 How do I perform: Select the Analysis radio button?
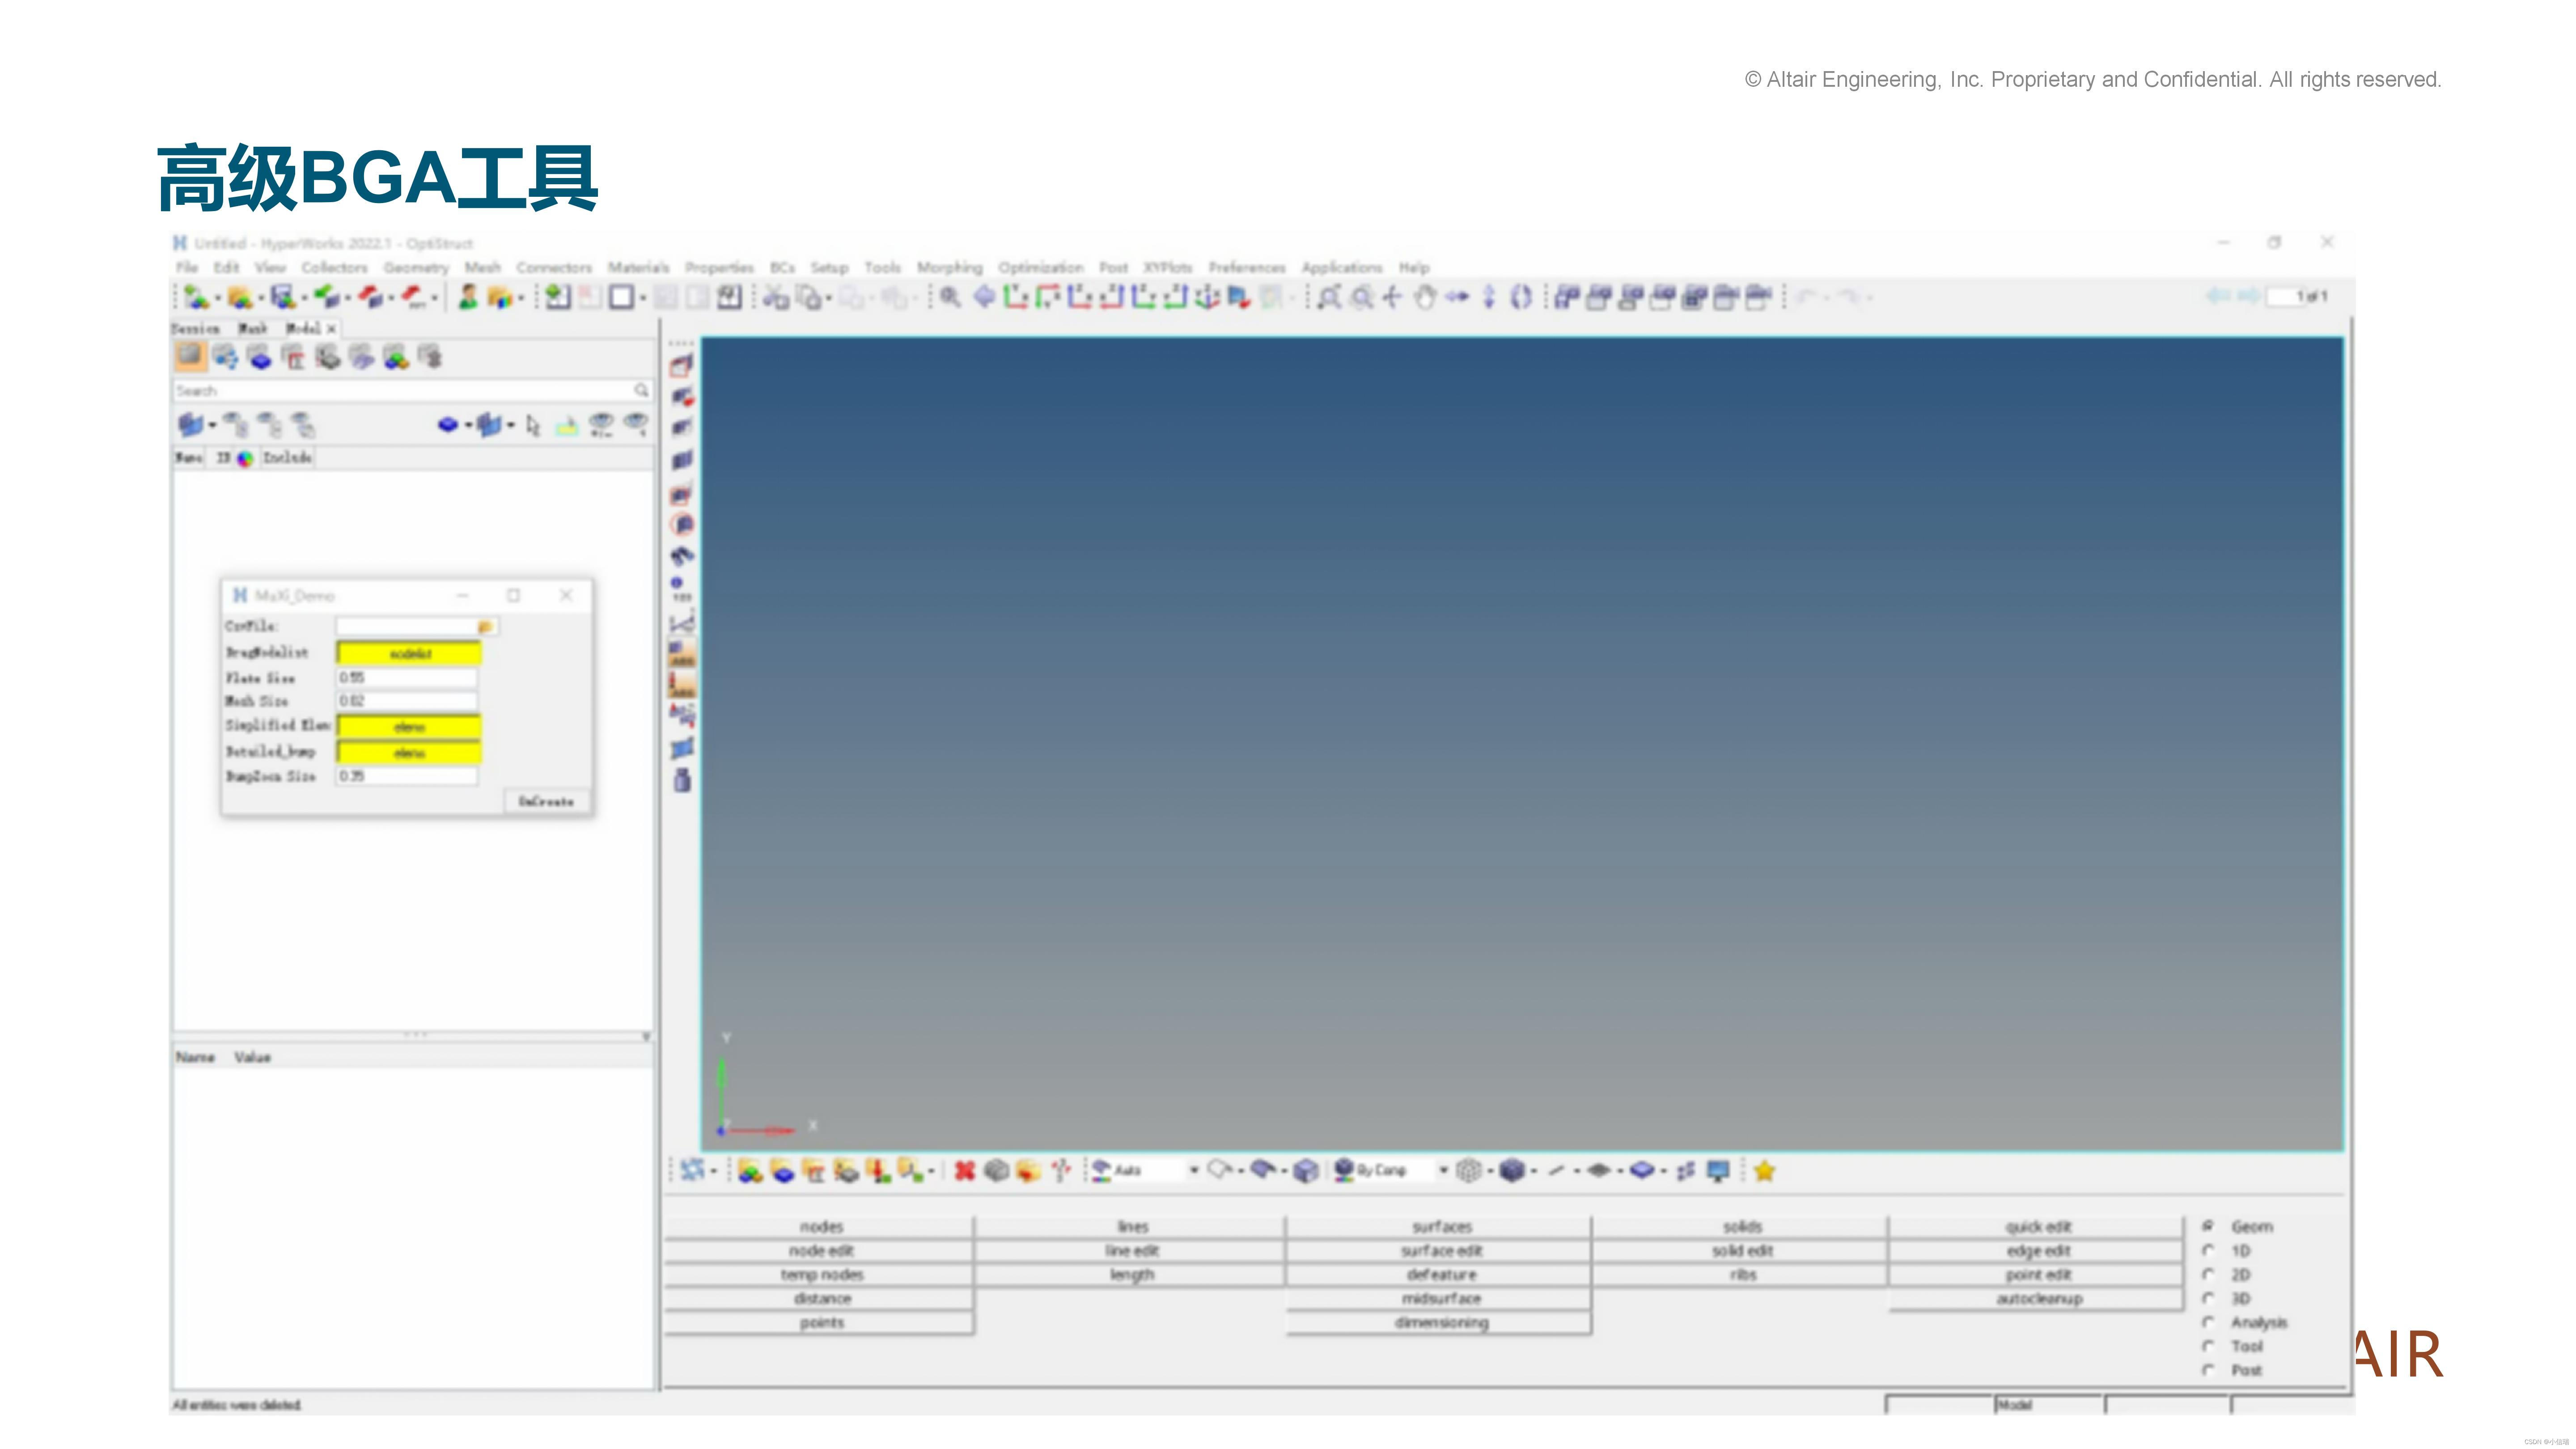(2208, 1322)
